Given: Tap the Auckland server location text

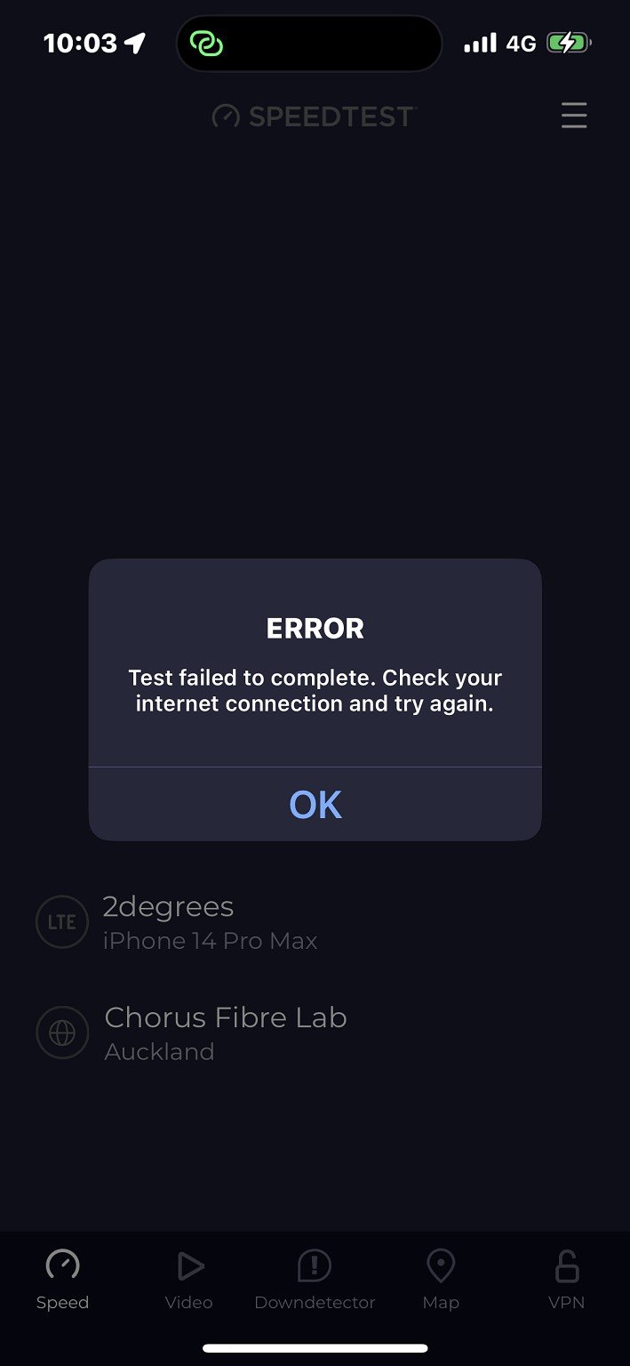Looking at the screenshot, I should pyautogui.click(x=159, y=1051).
